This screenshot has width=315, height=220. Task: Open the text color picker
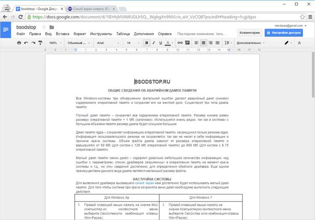pyautogui.click(x=169, y=42)
